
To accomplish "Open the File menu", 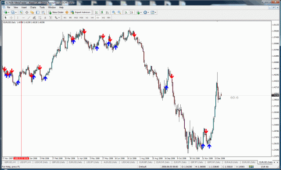I will coord(9,7).
